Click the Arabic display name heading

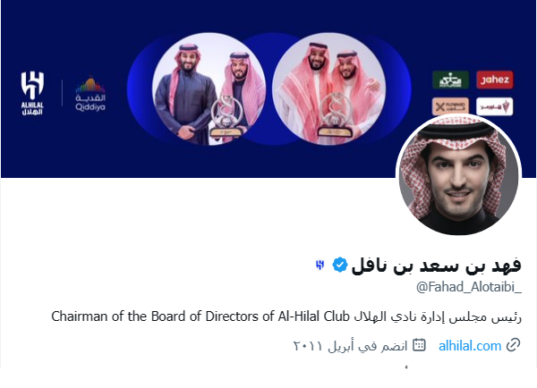tap(436, 266)
